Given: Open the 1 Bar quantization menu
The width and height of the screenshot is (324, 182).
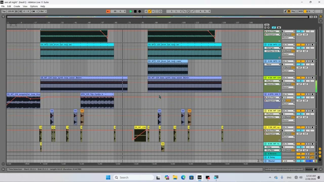Looking at the screenshot, I should (x=43, y=11).
